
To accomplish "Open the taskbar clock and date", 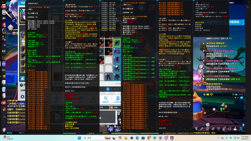I will [245, 138].
